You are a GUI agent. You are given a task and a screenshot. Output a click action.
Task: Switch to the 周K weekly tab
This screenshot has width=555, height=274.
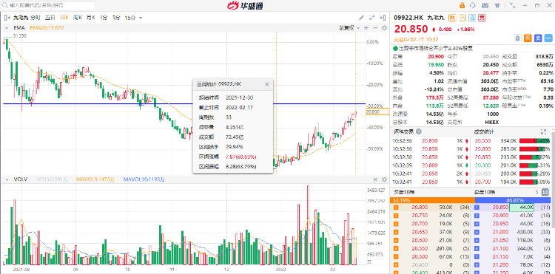point(78,17)
